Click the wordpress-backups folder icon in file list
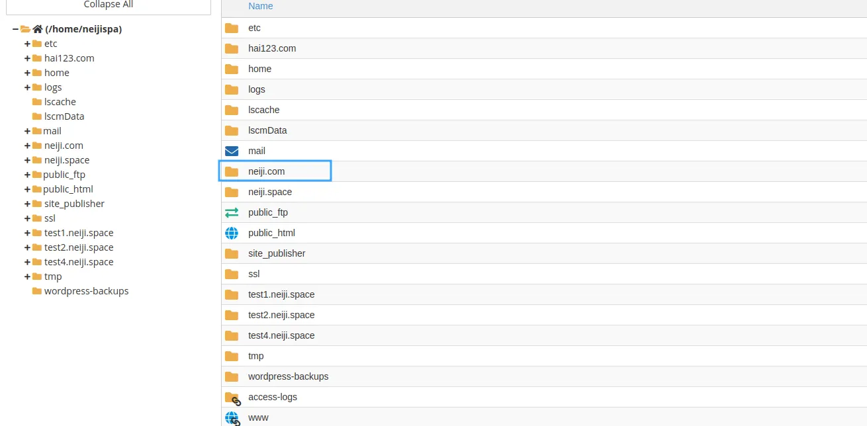867x426 pixels. pos(231,376)
